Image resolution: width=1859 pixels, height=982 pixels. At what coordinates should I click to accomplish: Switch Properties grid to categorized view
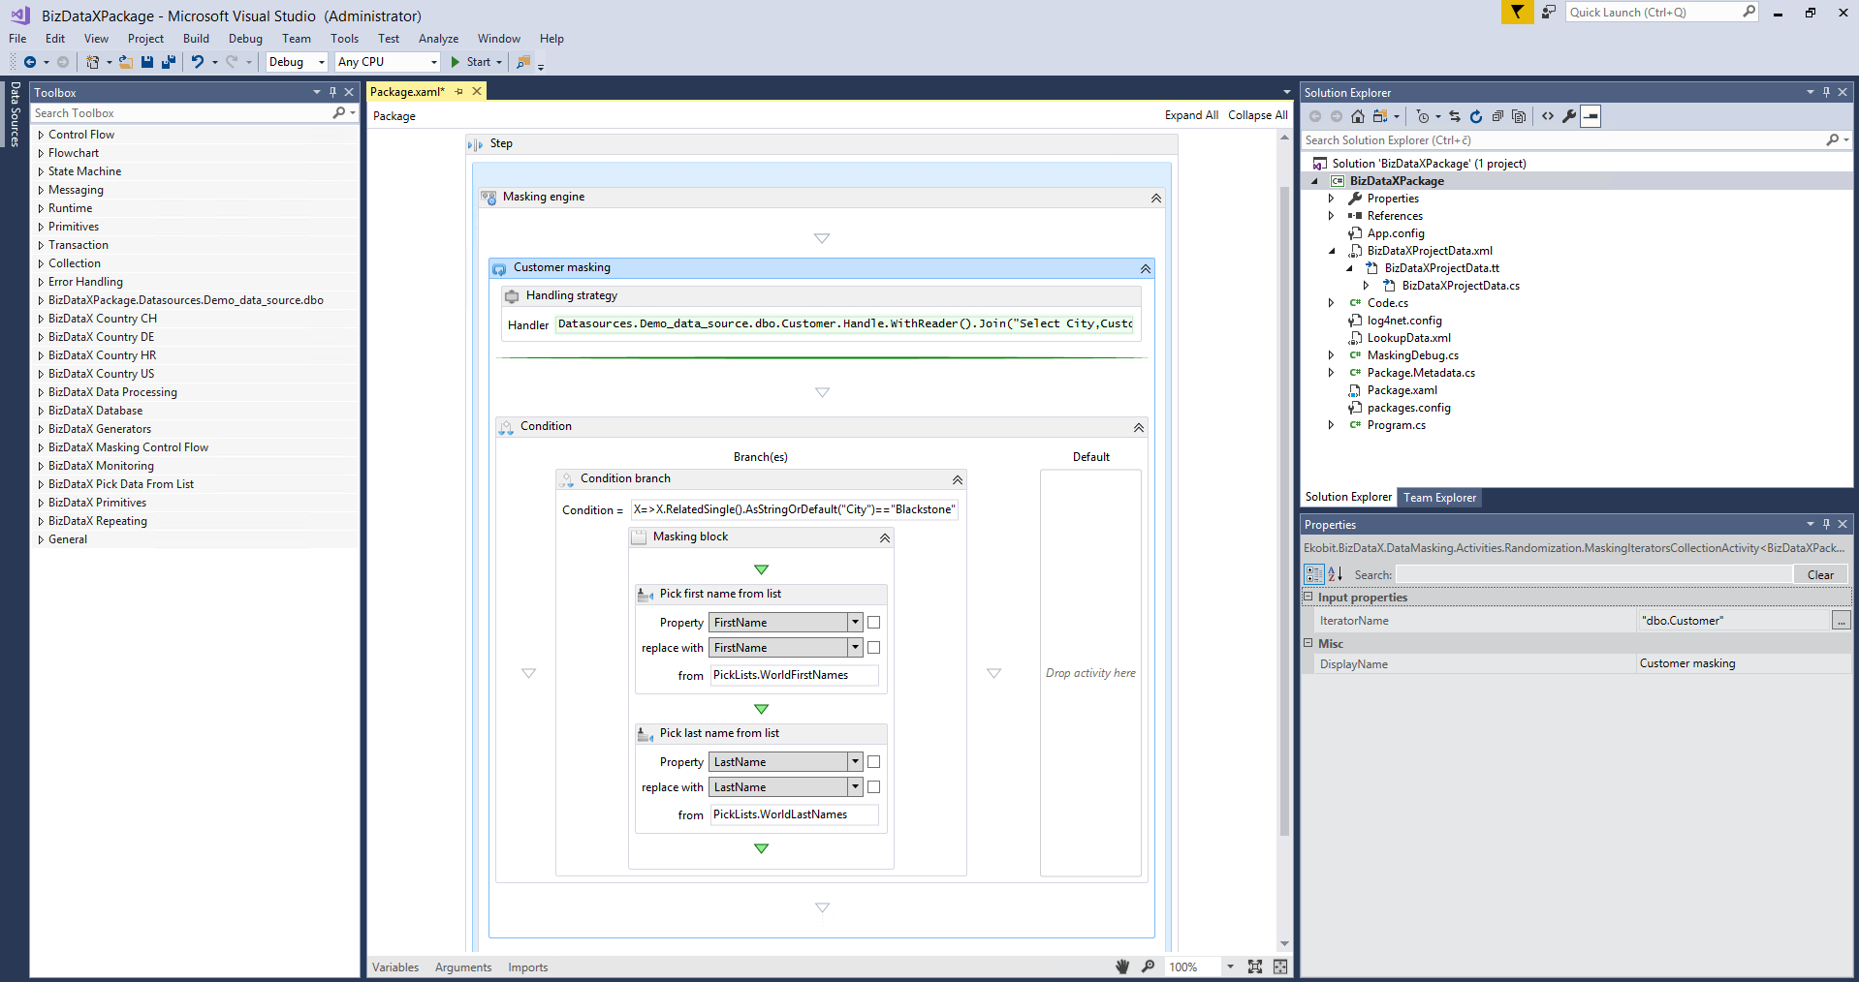click(x=1313, y=574)
